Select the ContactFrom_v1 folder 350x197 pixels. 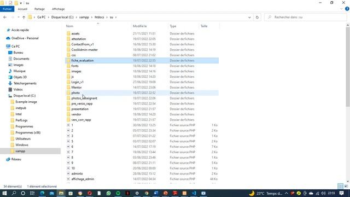point(83,44)
